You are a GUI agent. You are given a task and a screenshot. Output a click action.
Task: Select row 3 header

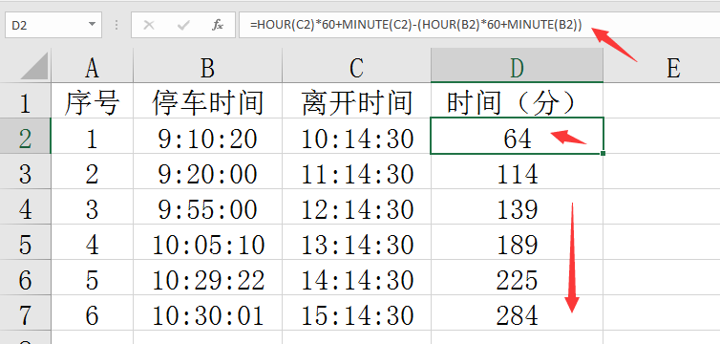tap(25, 171)
